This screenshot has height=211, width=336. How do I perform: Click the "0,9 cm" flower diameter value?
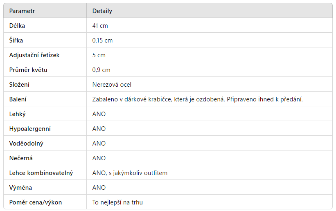point(101,70)
